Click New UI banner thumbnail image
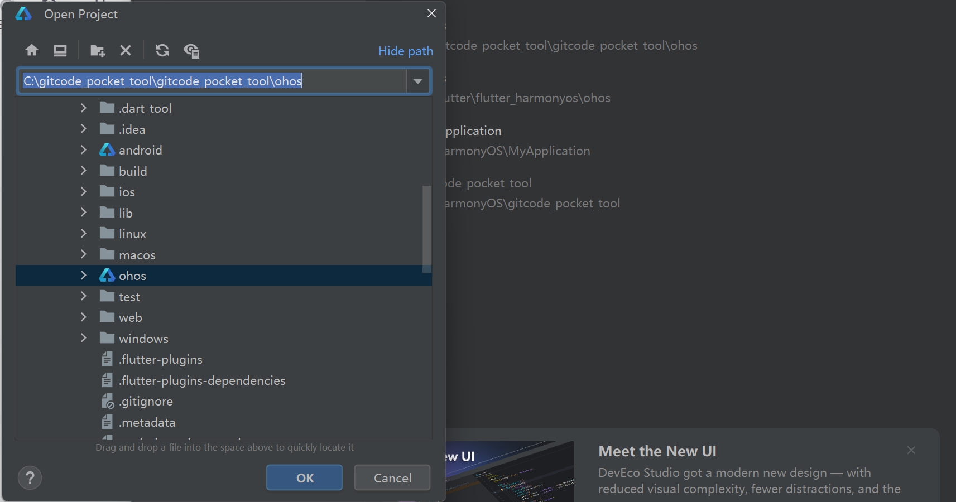 (510, 471)
